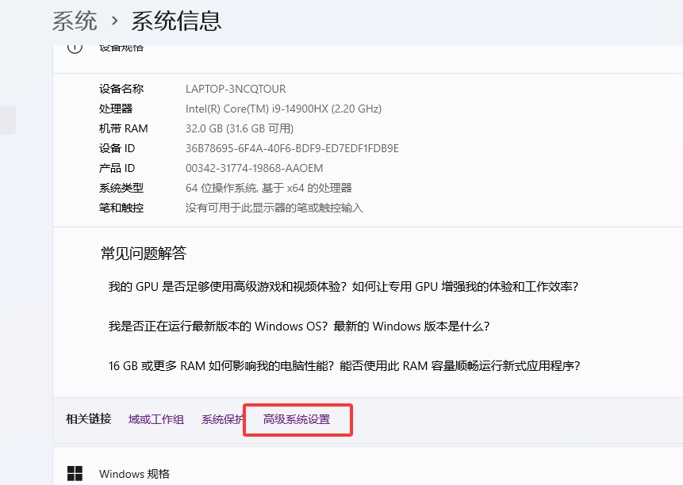Open the 域或工作组 link
The height and width of the screenshot is (485, 683).
[155, 420]
